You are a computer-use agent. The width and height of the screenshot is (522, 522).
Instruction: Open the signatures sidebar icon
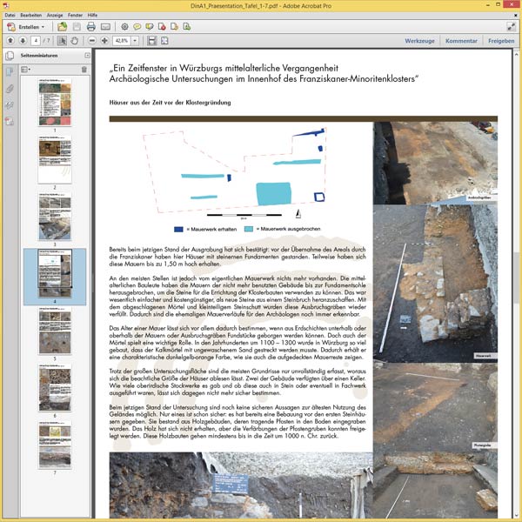coord(10,105)
